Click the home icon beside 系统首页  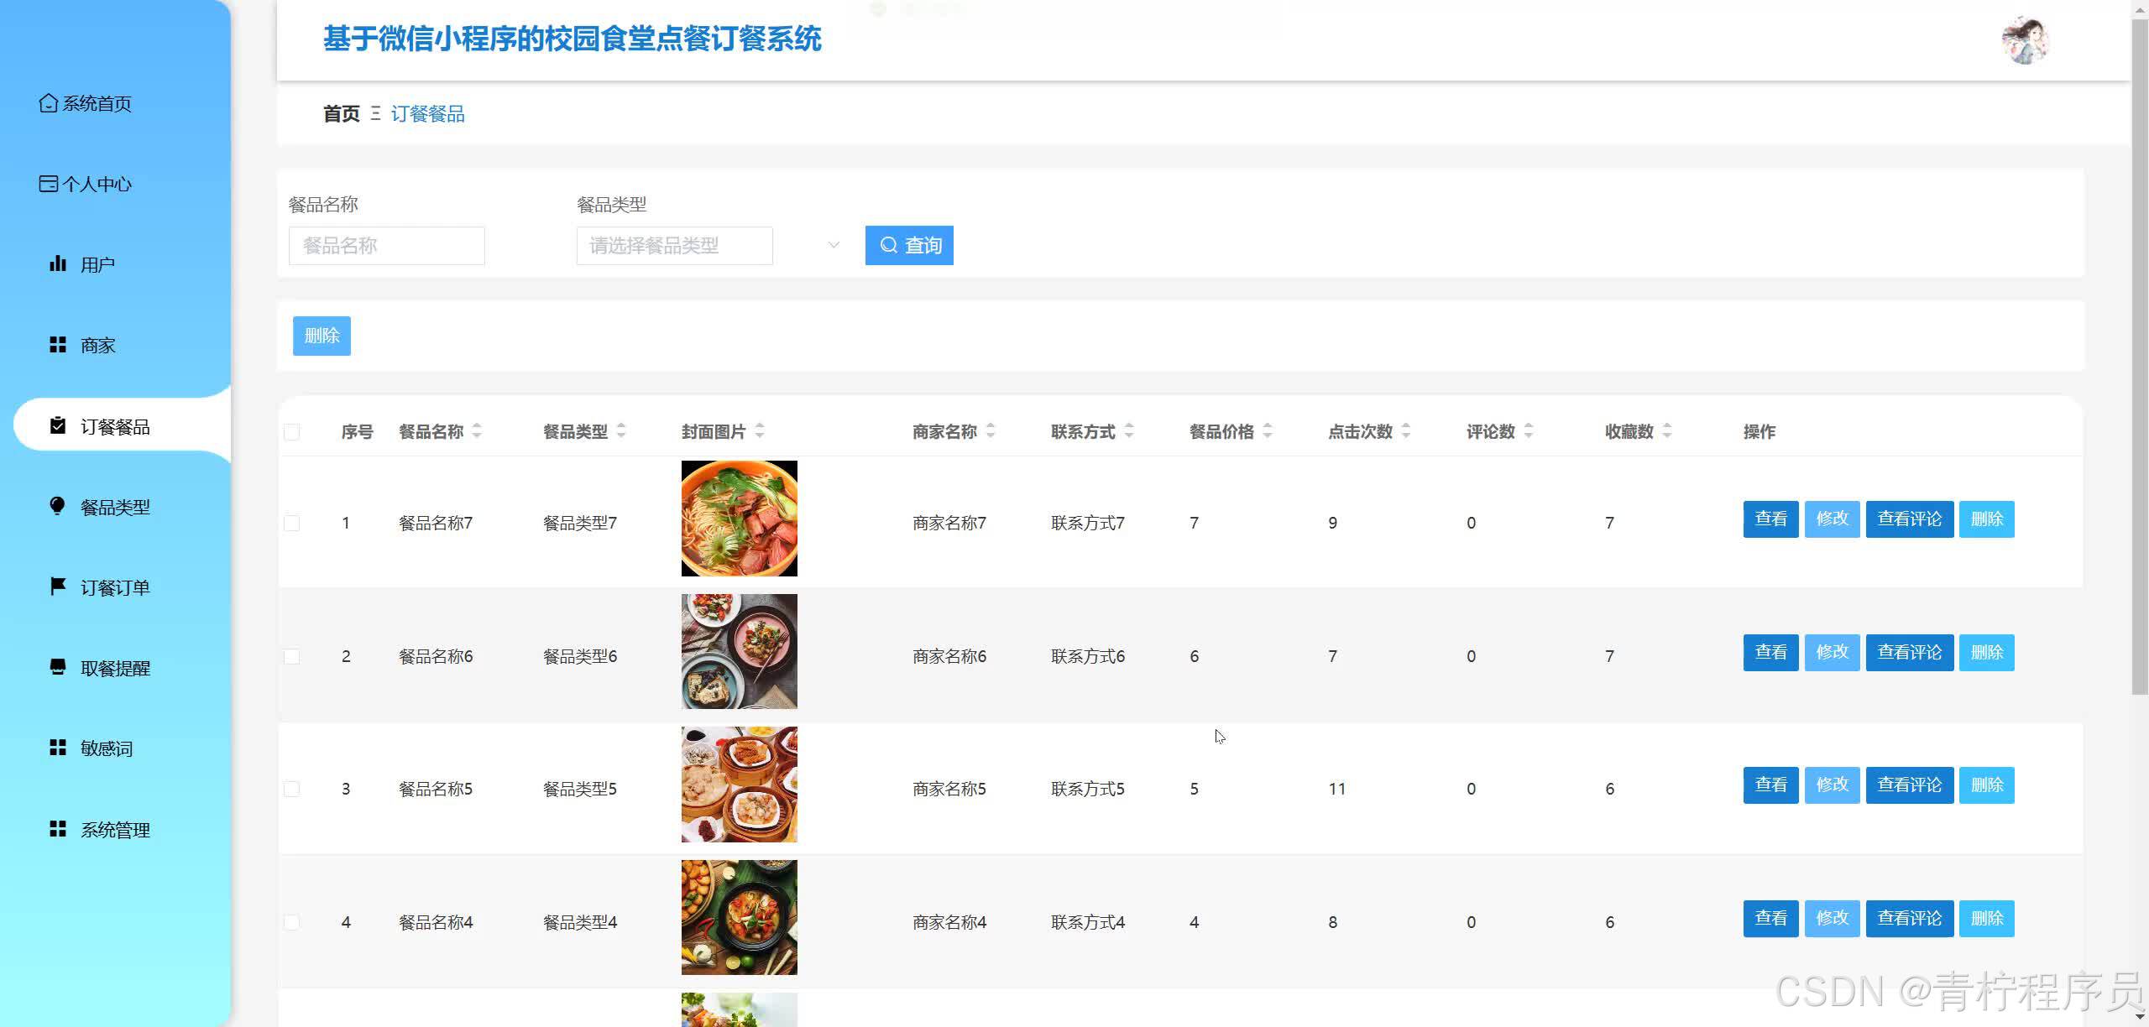[x=49, y=103]
